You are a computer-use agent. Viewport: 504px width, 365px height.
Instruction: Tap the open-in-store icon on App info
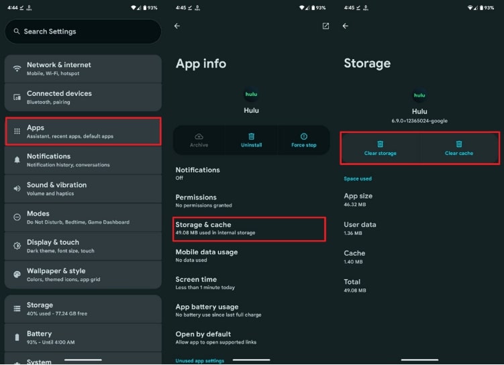tap(325, 26)
